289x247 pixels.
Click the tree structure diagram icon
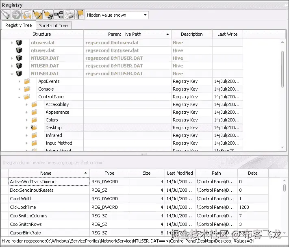(x=59, y=15)
